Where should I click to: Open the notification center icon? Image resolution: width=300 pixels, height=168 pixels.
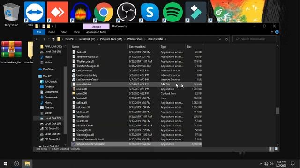pyautogui.click(x=292, y=164)
